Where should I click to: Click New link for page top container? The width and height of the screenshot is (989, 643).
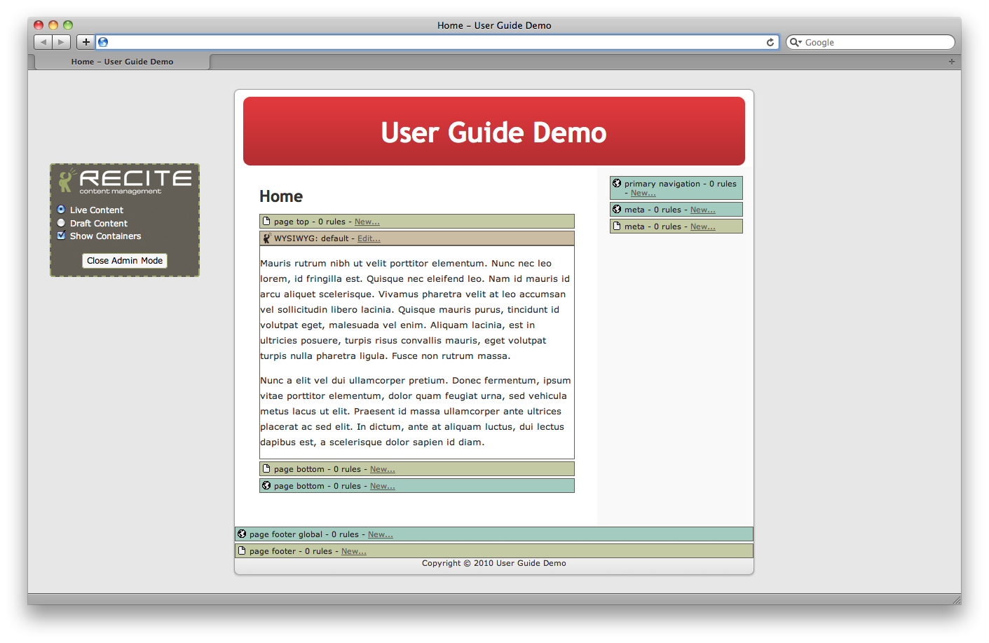367,222
